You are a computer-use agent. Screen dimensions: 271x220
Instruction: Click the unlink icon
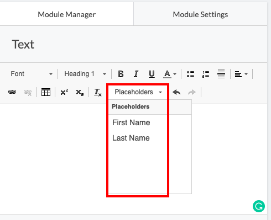coord(28,92)
